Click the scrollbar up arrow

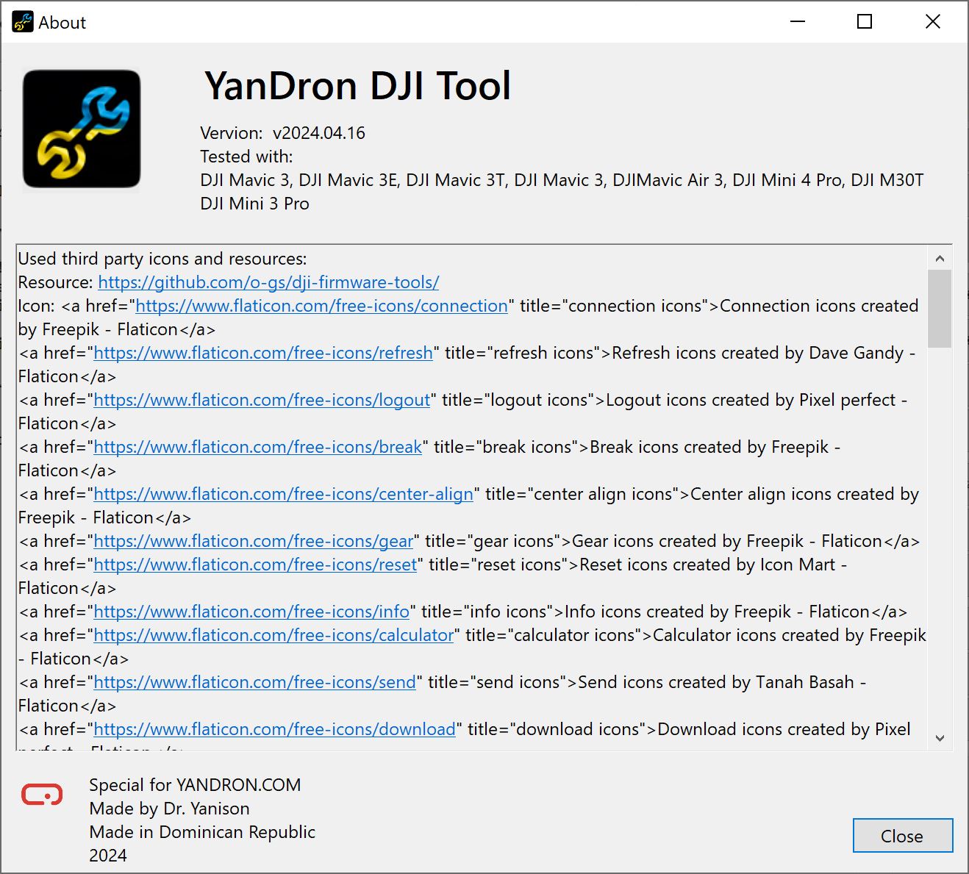(x=940, y=259)
